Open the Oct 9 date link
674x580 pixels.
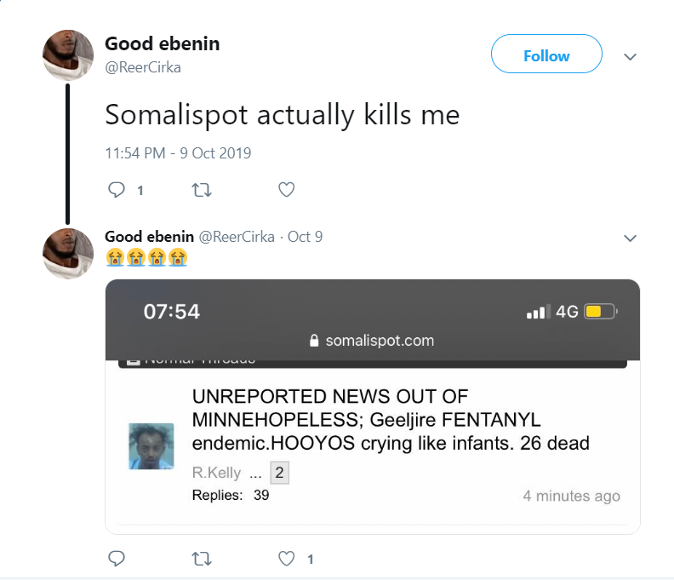coord(305,237)
